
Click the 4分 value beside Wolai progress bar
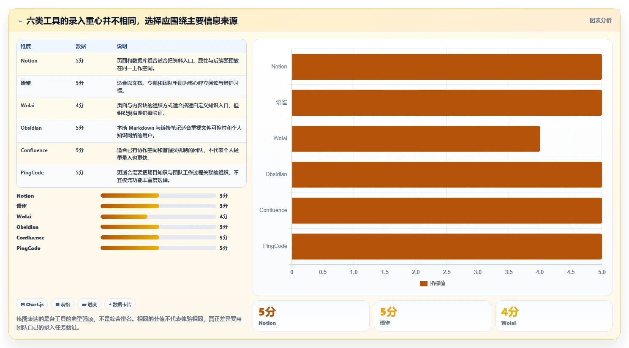223,217
